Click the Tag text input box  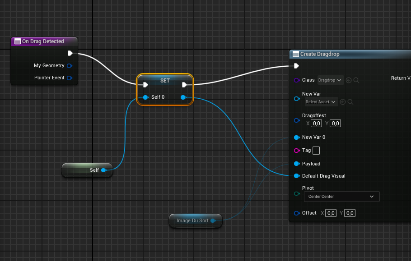pos(316,151)
